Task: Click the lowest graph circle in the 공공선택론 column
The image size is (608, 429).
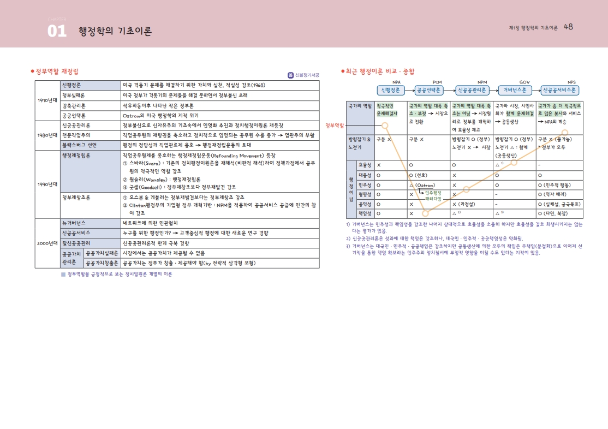Action: click(425, 213)
